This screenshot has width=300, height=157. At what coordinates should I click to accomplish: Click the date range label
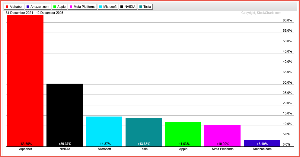pyautogui.click(x=34, y=13)
